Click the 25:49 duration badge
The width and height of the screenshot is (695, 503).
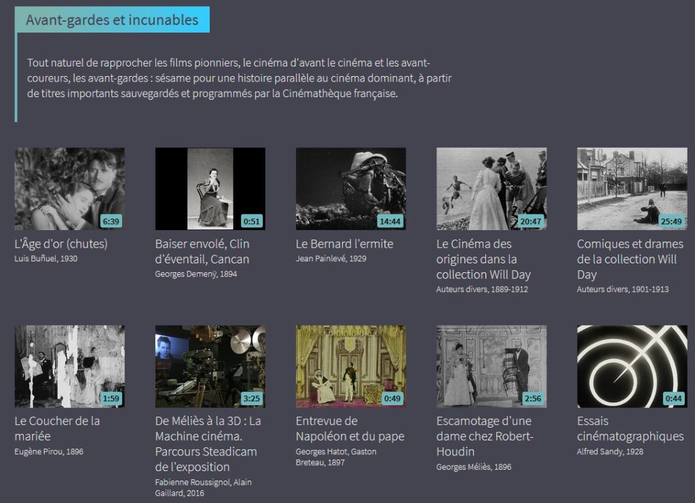tap(671, 221)
